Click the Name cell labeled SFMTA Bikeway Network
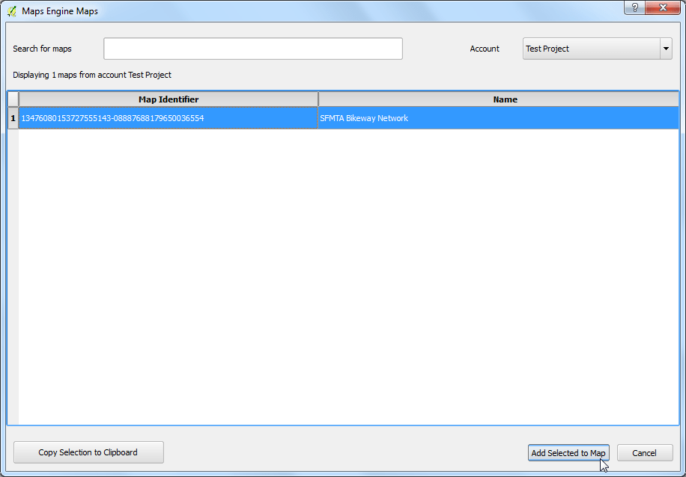Viewport: 686px width, 477px height. point(364,117)
